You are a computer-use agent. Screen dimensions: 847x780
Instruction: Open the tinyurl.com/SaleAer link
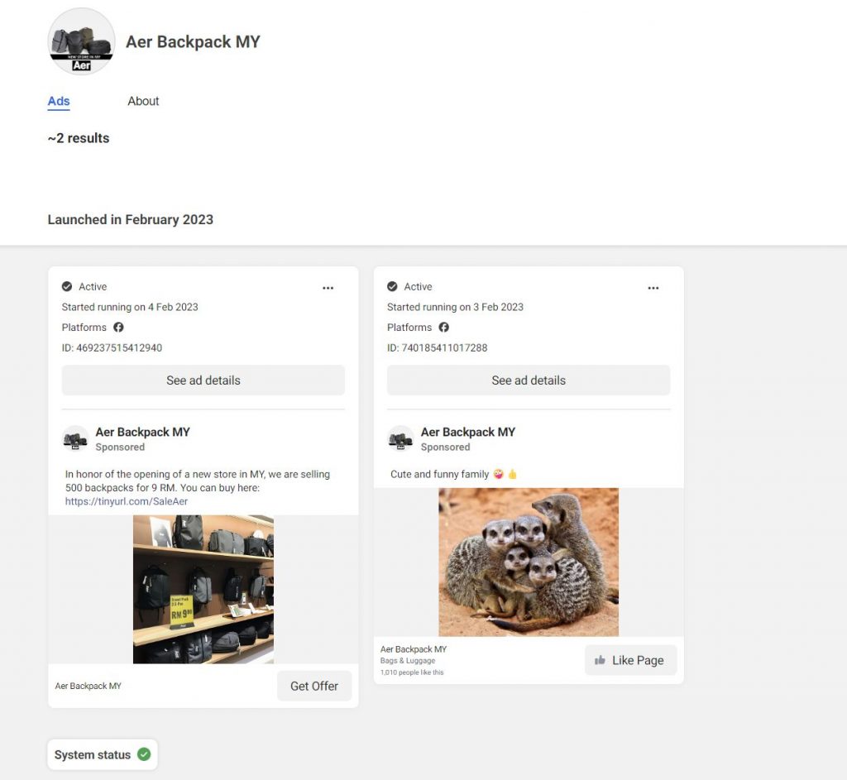point(127,501)
